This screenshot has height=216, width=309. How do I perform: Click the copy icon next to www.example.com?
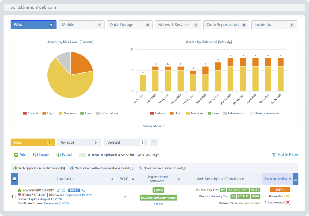pyautogui.click(x=64, y=190)
